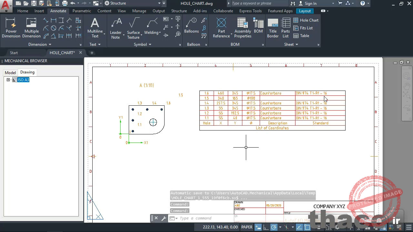Click the Hole Chart button
Viewport: 413px width, 232px height.
[306, 20]
